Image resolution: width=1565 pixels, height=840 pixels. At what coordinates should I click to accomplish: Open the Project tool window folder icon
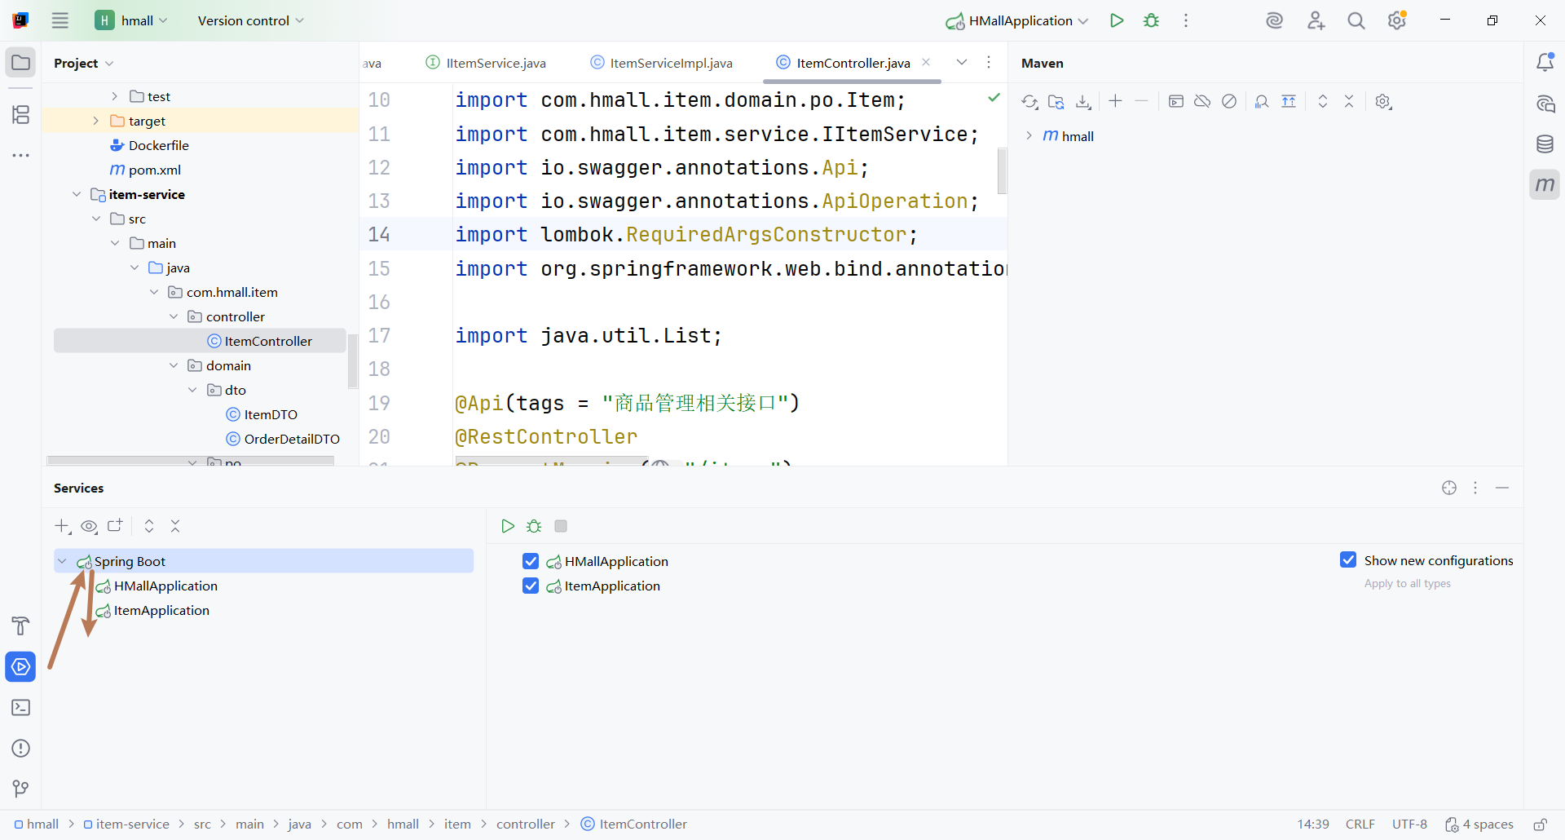point(21,63)
